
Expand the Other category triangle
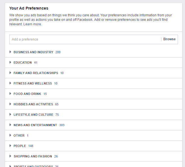click(10, 135)
